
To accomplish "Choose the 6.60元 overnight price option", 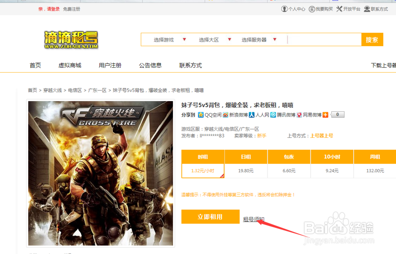I will click(289, 171).
